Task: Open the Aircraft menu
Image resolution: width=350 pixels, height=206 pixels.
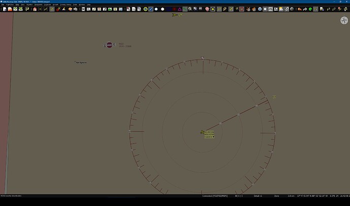Action: click(x=55, y=5)
